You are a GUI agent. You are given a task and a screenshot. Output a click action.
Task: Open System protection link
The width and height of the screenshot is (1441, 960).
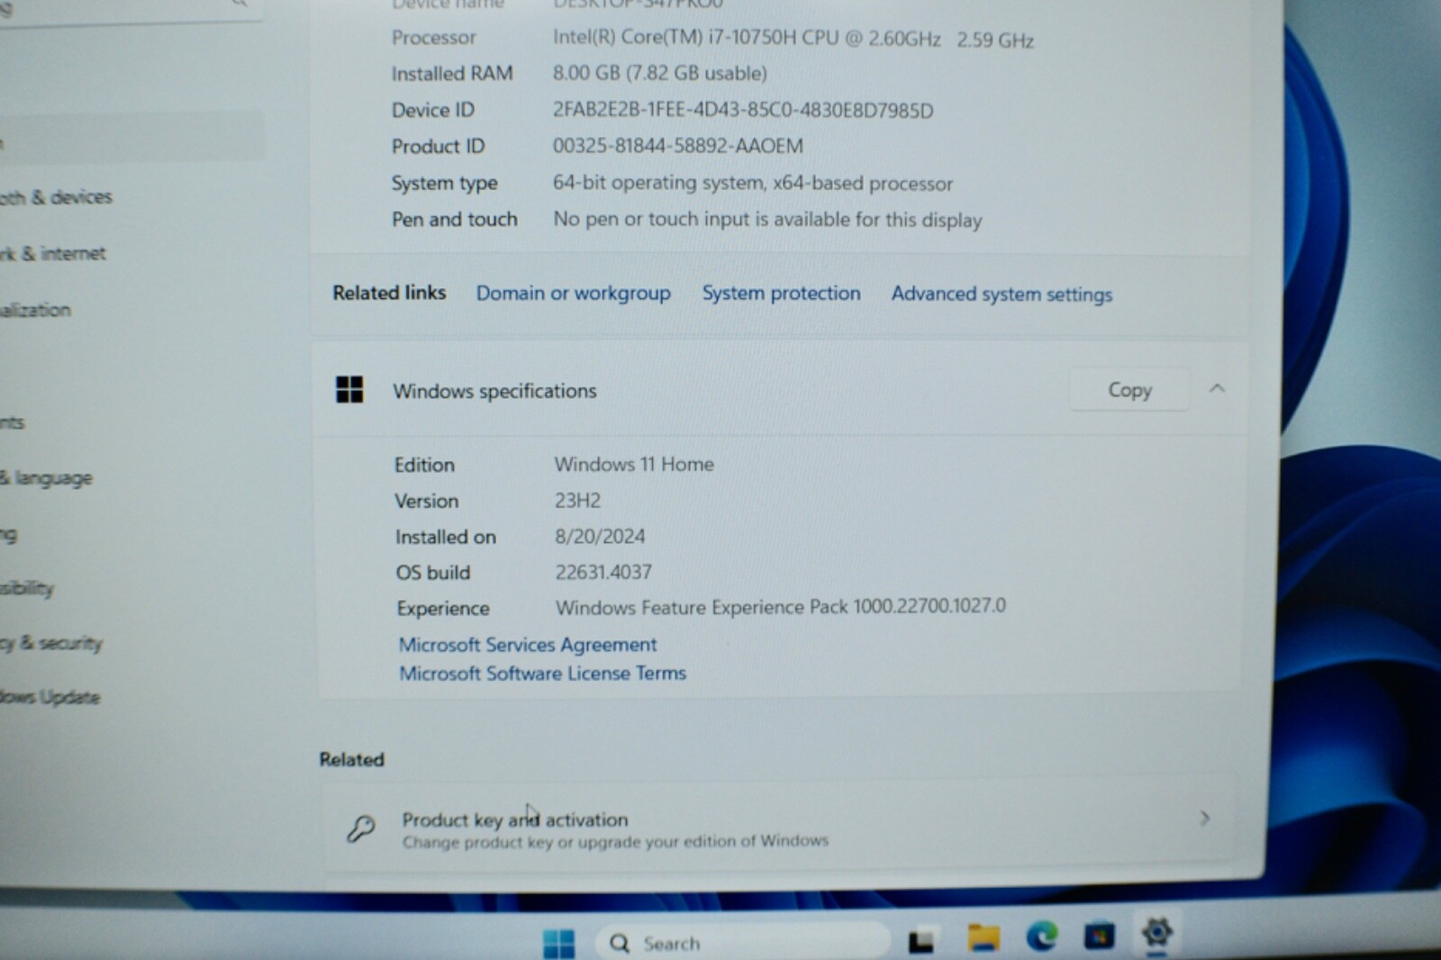click(781, 294)
